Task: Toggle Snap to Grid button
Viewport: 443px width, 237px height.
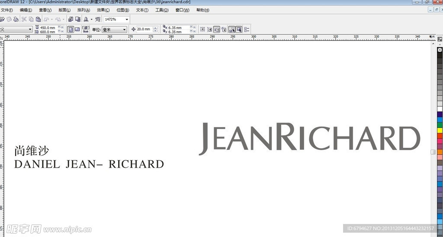Action: [202, 29]
